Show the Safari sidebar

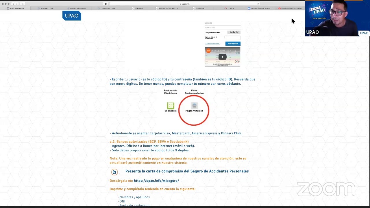click(23, 4)
